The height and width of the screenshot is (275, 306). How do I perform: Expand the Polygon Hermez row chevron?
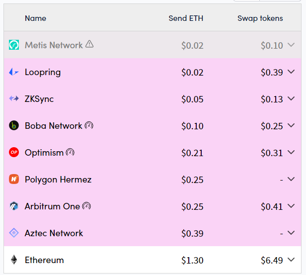coord(291,180)
